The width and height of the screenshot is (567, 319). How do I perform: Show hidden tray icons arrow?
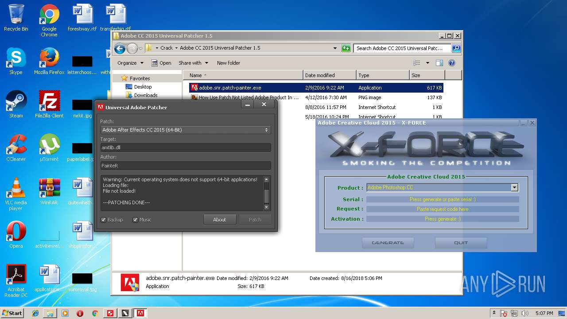tap(494, 313)
